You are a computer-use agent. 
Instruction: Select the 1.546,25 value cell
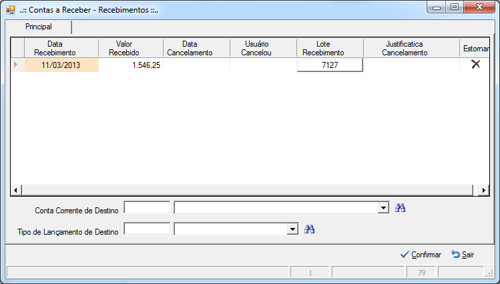coord(131,65)
